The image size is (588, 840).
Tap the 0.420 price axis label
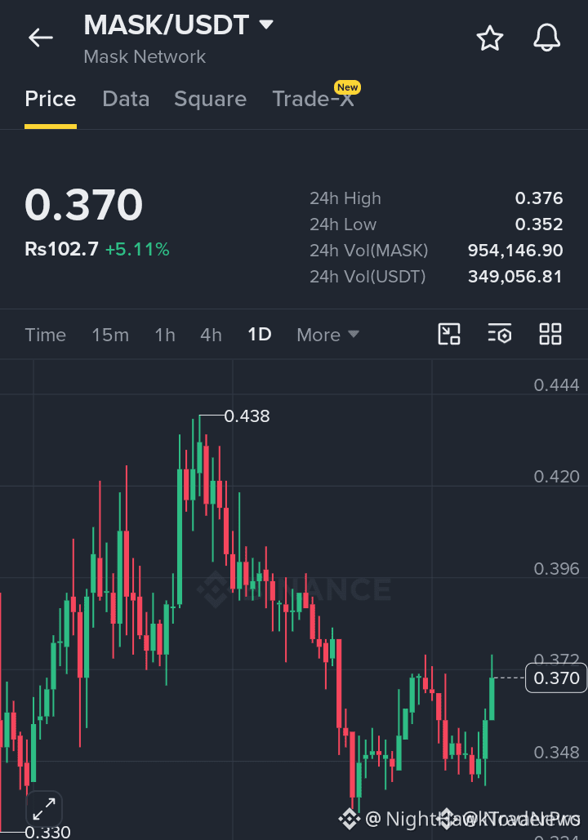556,476
